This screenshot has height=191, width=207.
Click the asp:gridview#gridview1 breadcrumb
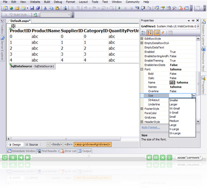coord(92,144)
